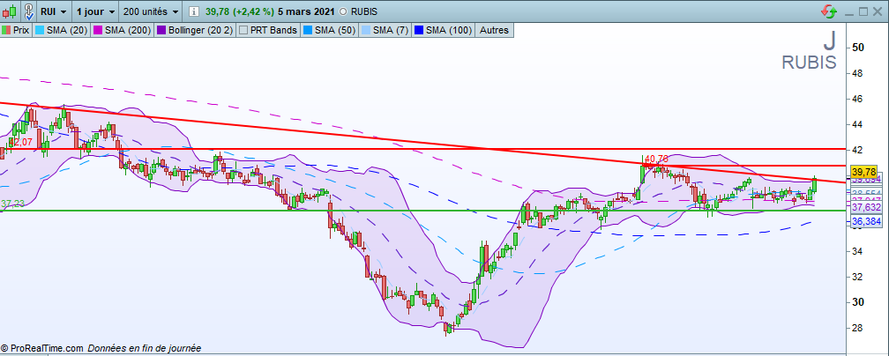Select the PRT Bands tab
889x356 pixels.
(267, 30)
